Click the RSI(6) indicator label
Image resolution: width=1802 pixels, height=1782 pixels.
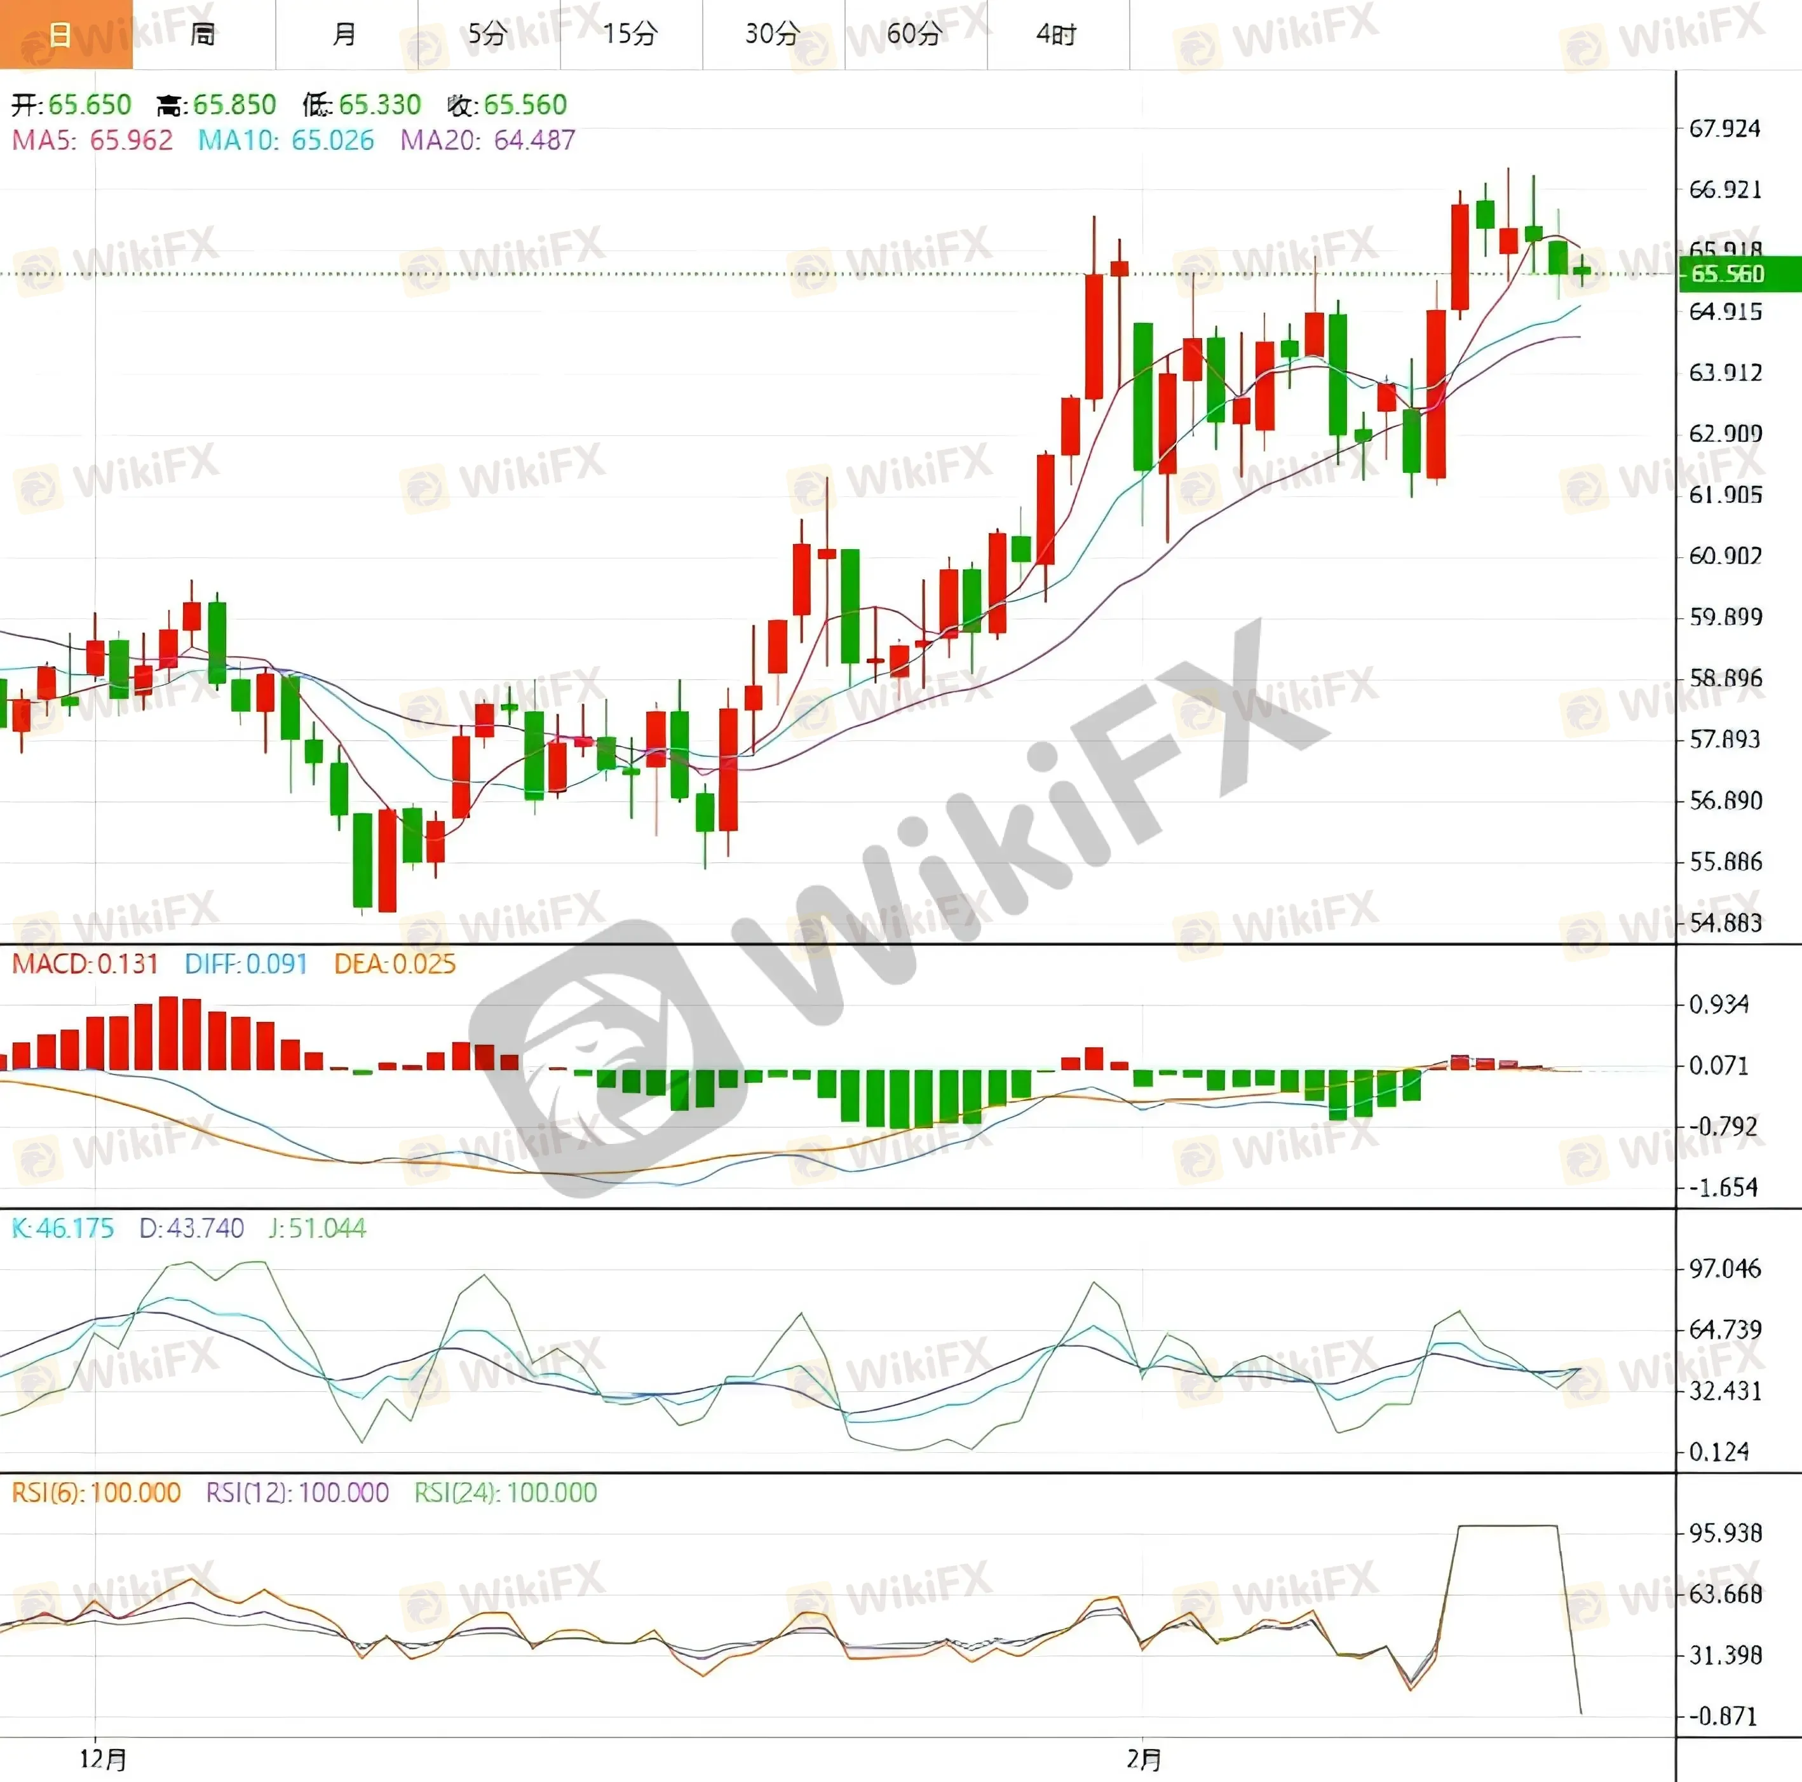[x=96, y=1493]
